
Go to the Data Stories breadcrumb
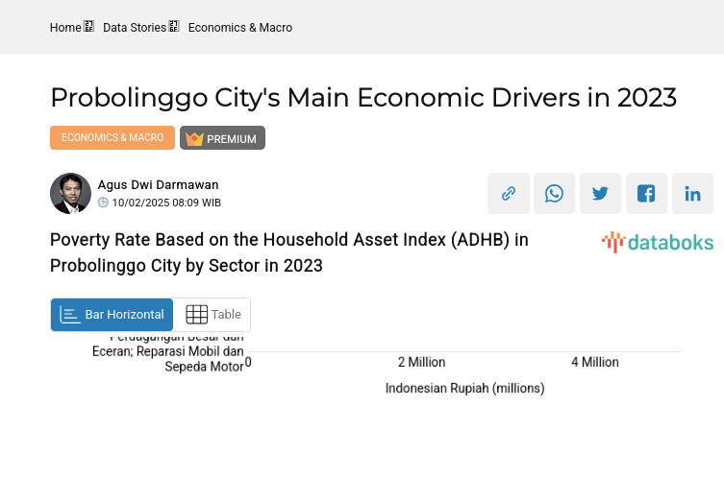(135, 28)
